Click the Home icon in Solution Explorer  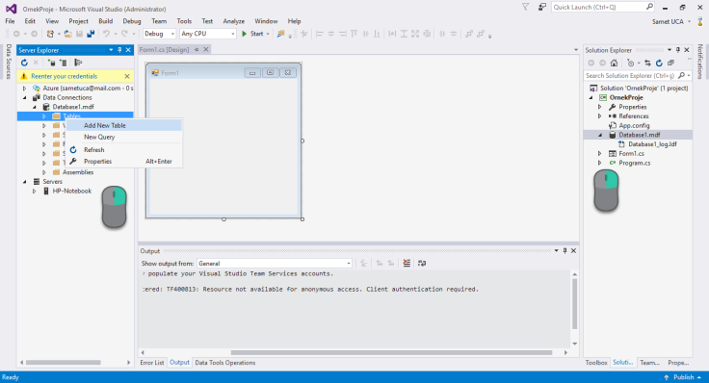[x=614, y=63]
